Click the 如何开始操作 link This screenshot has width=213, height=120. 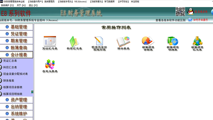pos(200,20)
